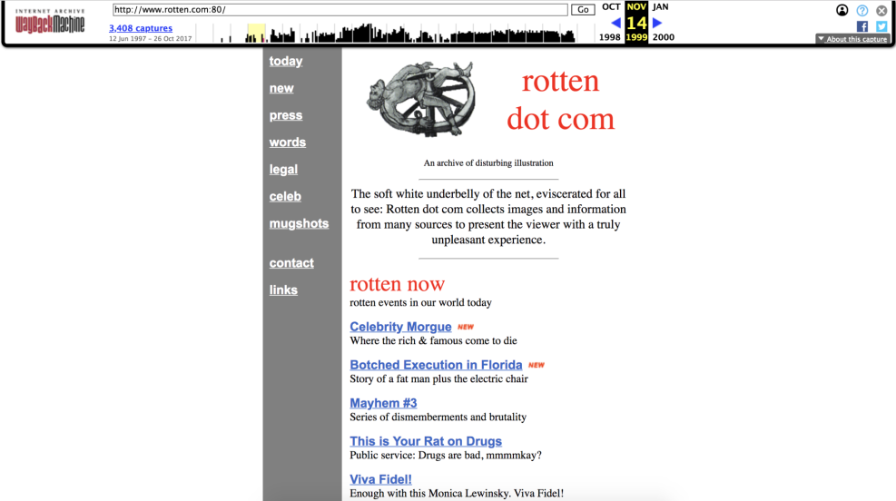Close the Wayback toolbar with X icon
Image resolution: width=896 pixels, height=501 pixels.
click(x=881, y=11)
